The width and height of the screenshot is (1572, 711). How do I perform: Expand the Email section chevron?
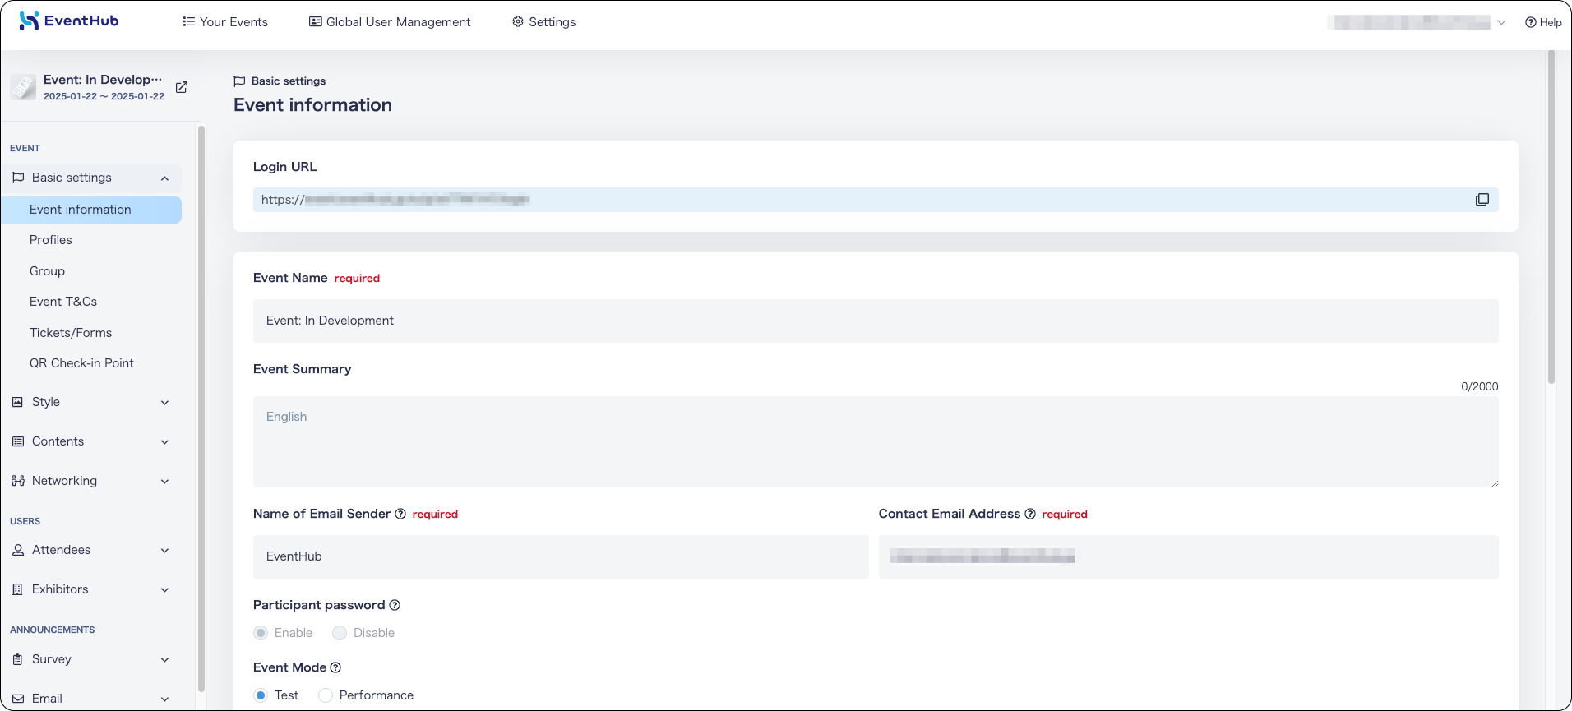coord(164,699)
